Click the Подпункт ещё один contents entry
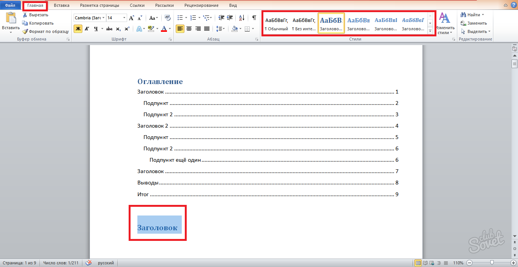 coord(175,160)
